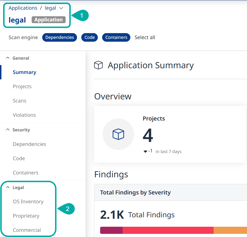This screenshot has width=247, height=237.
Task: Click the Application badge next to legal
Action: (48, 20)
